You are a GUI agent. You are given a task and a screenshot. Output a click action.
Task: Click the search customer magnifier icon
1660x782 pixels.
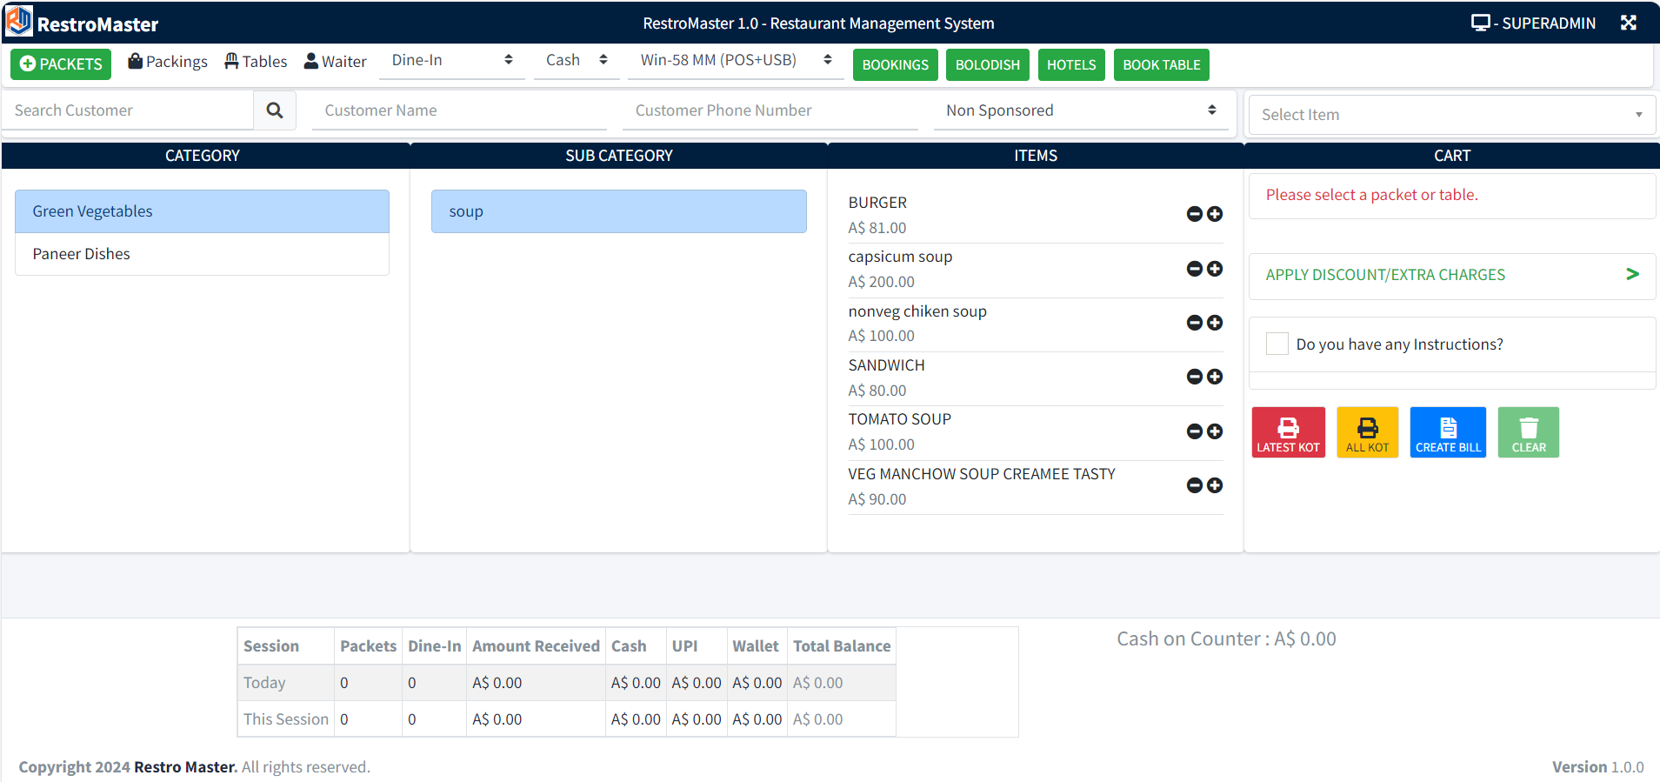point(275,110)
